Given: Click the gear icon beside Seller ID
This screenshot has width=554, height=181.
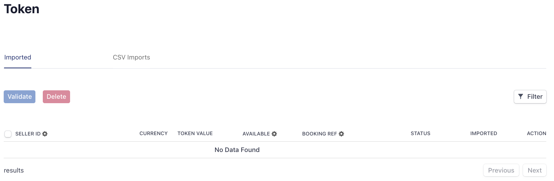Looking at the screenshot, I should click(x=45, y=134).
